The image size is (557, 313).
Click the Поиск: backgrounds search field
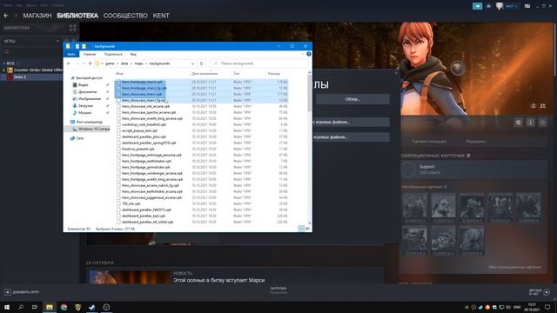[x=258, y=63]
